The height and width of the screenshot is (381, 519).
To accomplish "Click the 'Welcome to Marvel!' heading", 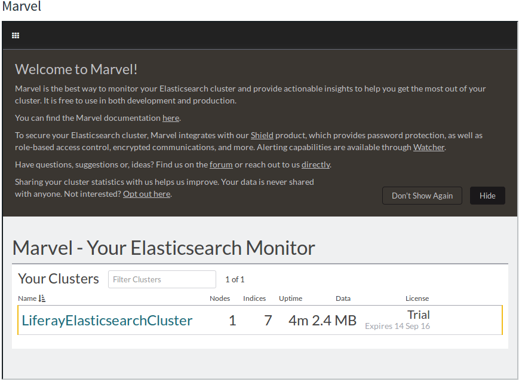I will (76, 69).
